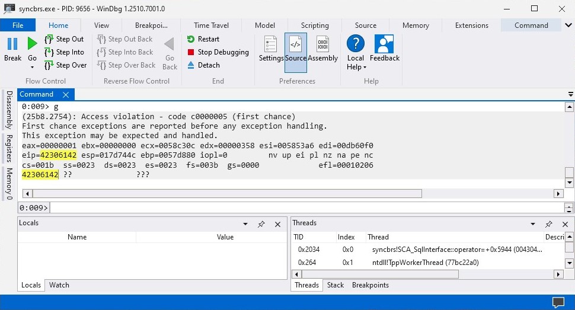Screen dimensions: 575x310
Task: Open the Locals panel options dropdown arrow
Action: (245, 224)
